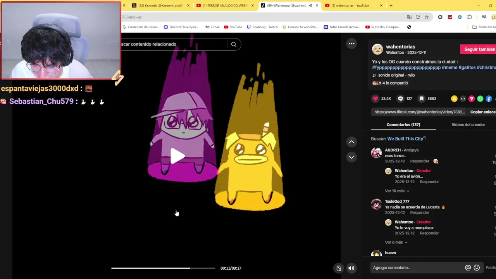496x279 pixels.
Task: Click the blue circular extension icon
Action: coord(460,17)
